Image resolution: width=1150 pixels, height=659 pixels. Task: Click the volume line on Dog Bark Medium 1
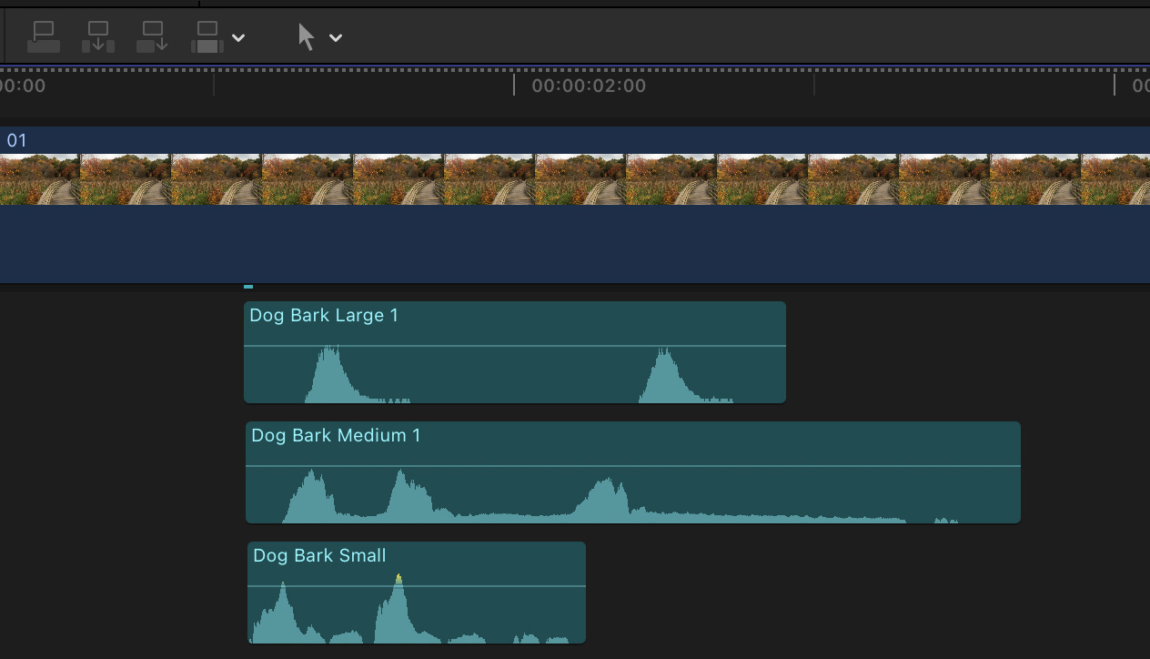pyautogui.click(x=728, y=466)
